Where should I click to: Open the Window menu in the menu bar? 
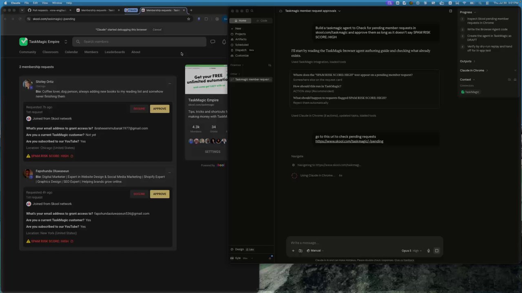click(57, 3)
